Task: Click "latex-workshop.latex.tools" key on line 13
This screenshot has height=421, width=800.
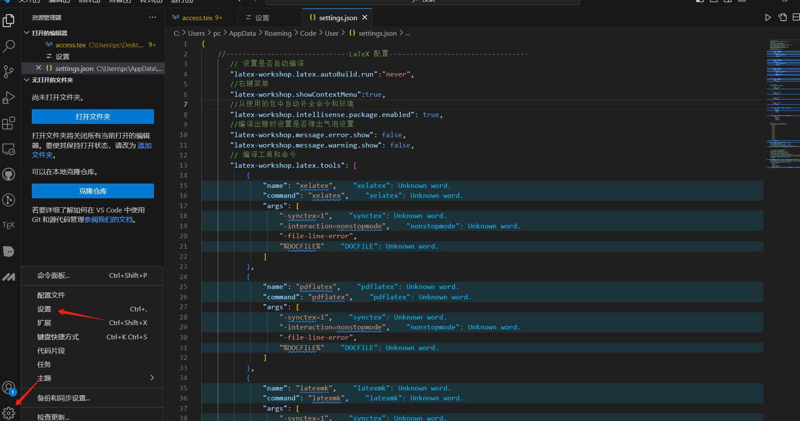Action: coord(287,166)
